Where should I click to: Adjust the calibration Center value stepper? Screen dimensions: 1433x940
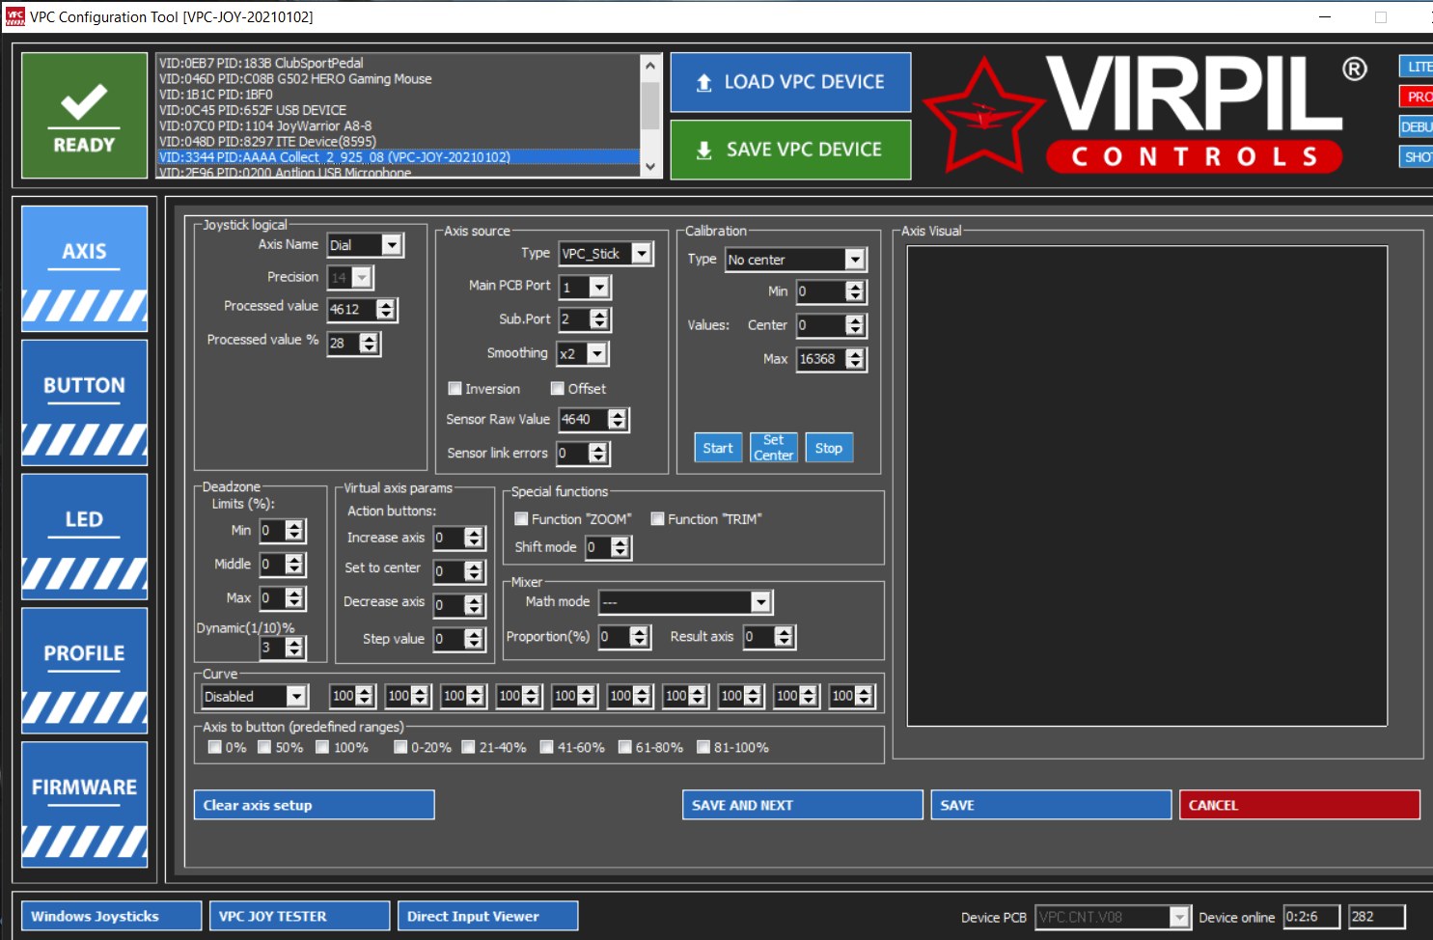pyautogui.click(x=855, y=325)
